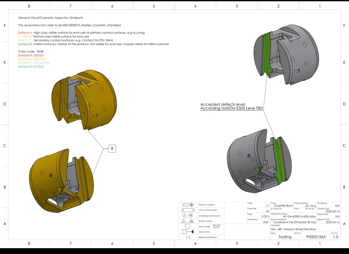Screen dimensions: 349x254
Task: Select the item number P00031563
Action: coord(316,237)
